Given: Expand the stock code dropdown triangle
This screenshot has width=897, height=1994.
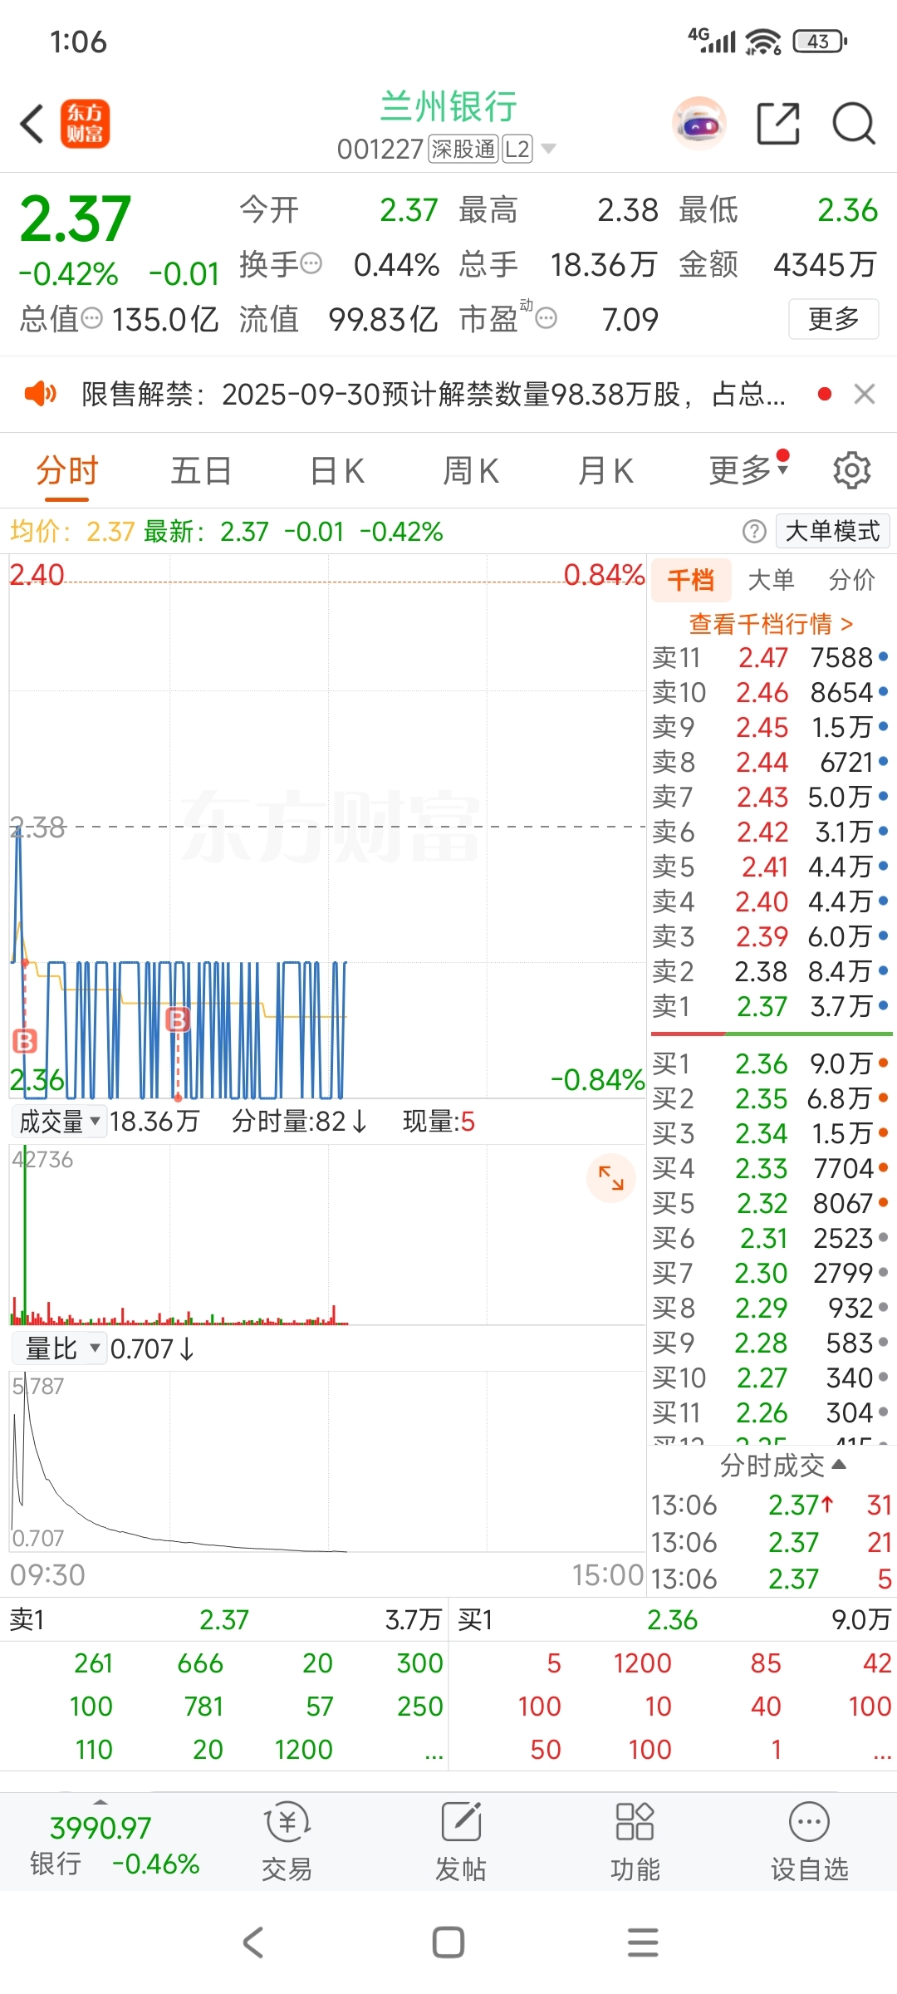Looking at the screenshot, I should point(548,149).
